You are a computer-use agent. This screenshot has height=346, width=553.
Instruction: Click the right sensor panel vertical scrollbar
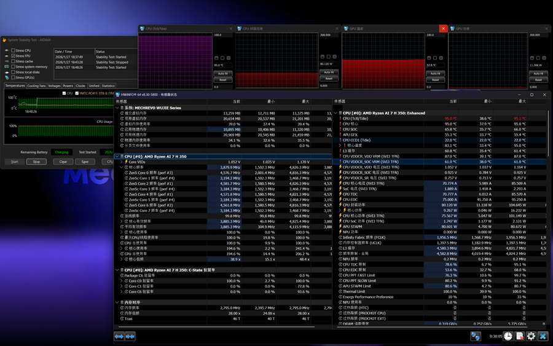click(549, 133)
